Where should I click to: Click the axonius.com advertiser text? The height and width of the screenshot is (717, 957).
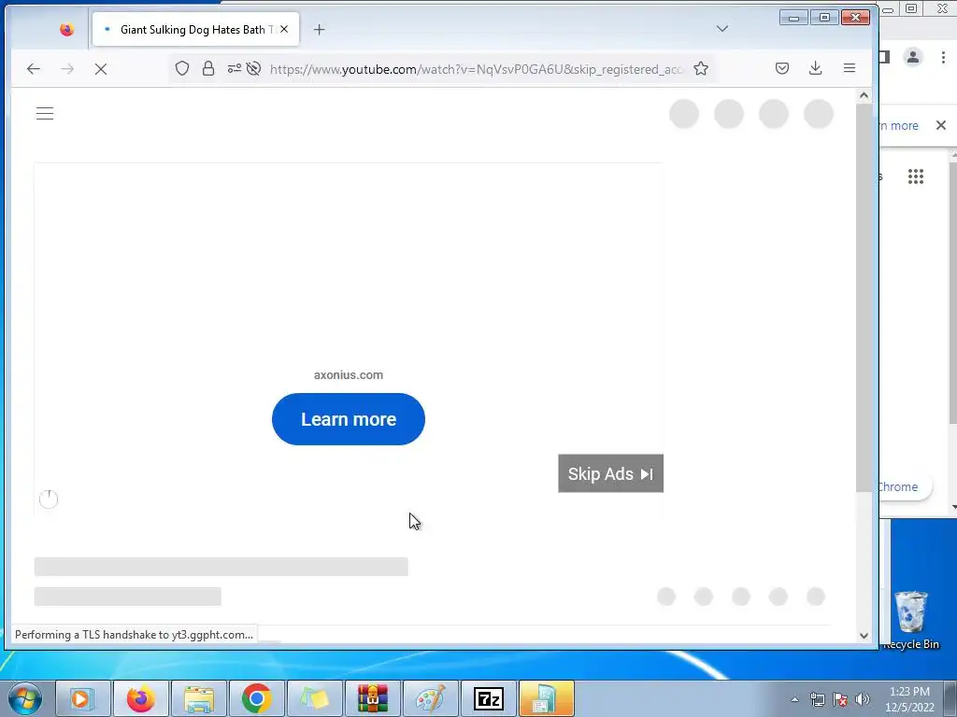point(349,375)
